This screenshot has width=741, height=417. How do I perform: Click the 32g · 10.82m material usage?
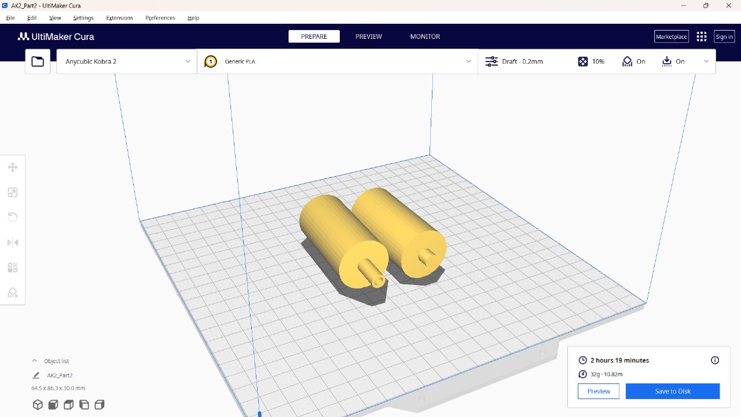tap(607, 374)
